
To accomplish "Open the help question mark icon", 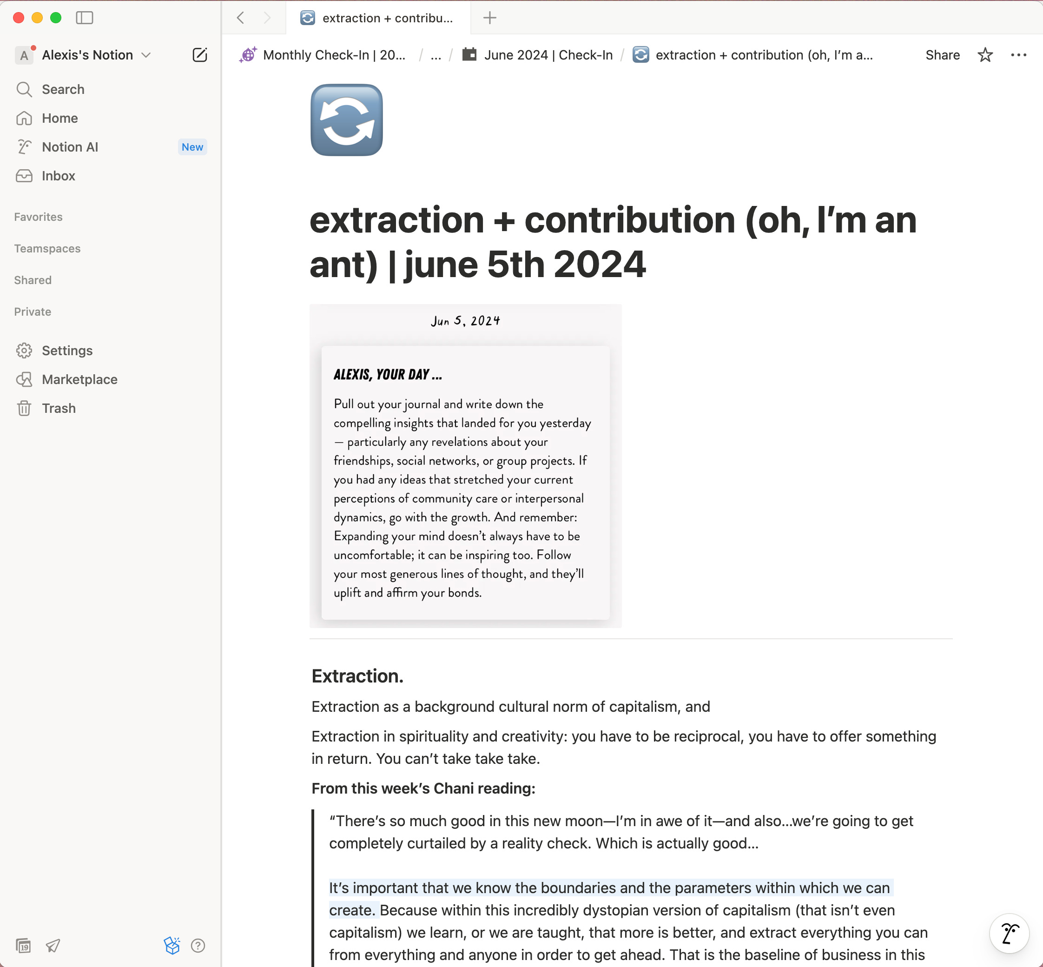I will click(x=198, y=946).
